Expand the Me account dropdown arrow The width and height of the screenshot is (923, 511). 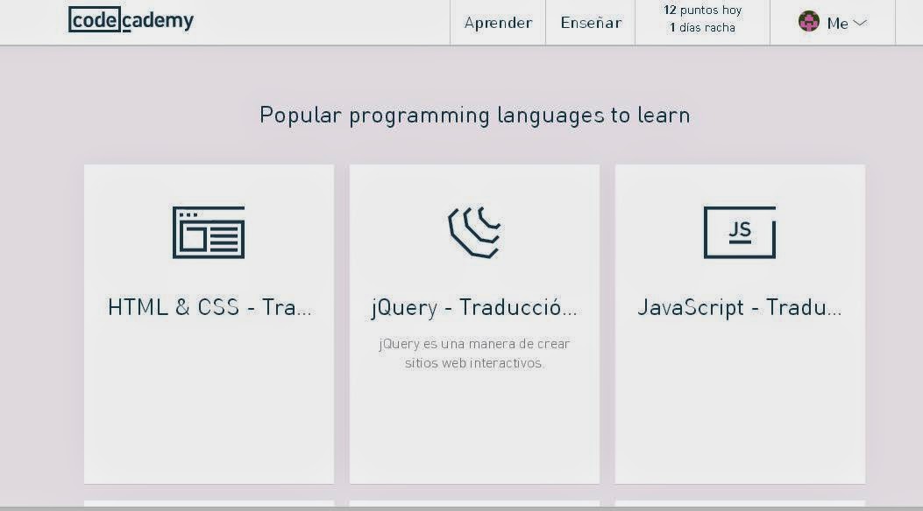pyautogui.click(x=860, y=23)
